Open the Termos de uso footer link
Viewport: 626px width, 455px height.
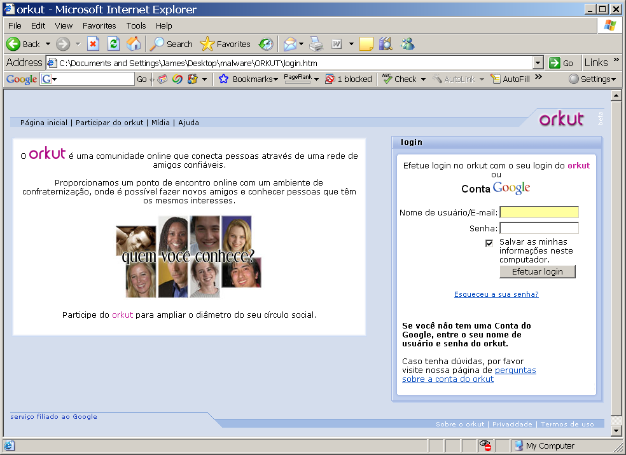point(567,424)
